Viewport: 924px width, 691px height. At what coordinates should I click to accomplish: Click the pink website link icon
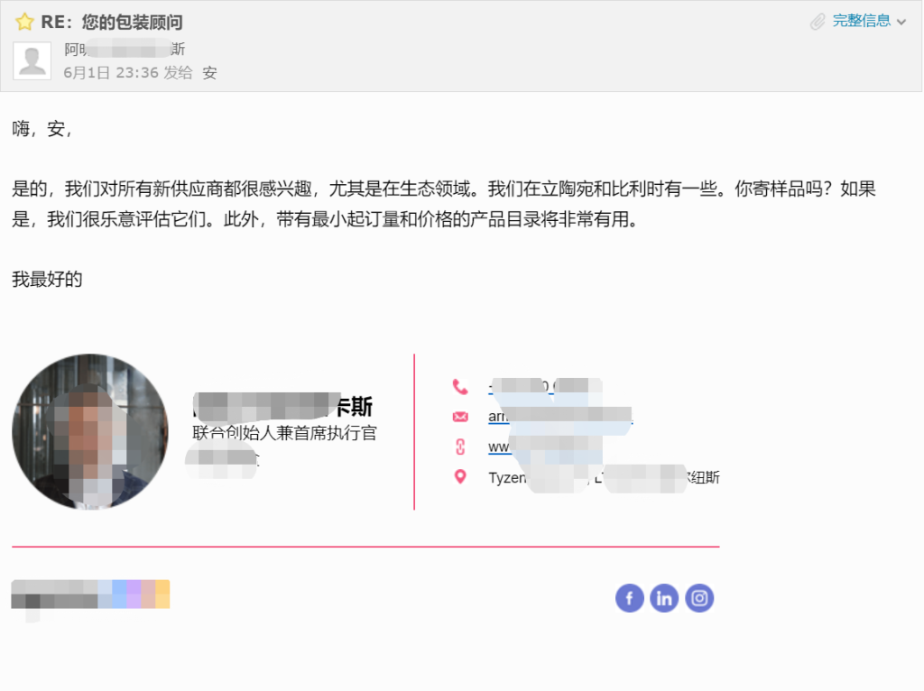pyautogui.click(x=460, y=447)
